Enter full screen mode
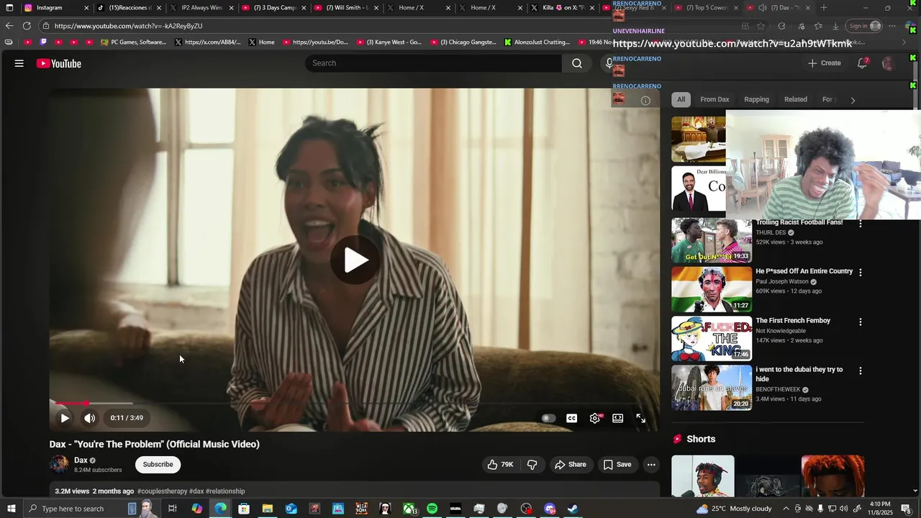Screen dimensions: 921x518 pyautogui.click(x=640, y=418)
